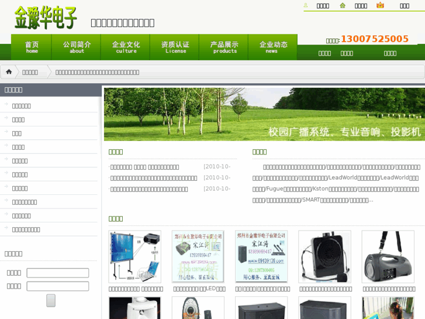Image resolution: width=425 pixels, height=319 pixels.
Task: Click the small button below login fields
Action: 51,300
